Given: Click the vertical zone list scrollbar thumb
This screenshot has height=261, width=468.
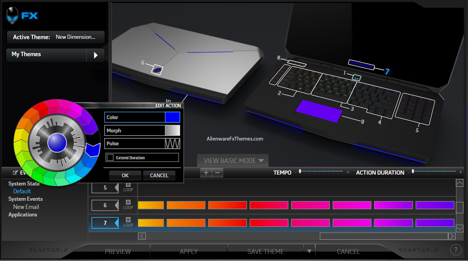Looking at the screenshot, I should 459,207.
